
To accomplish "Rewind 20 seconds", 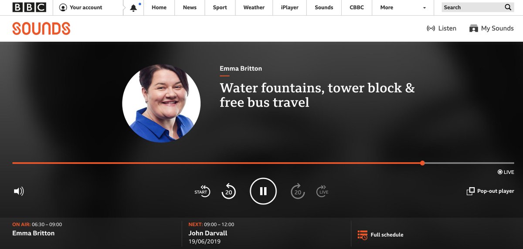I will [228, 191].
